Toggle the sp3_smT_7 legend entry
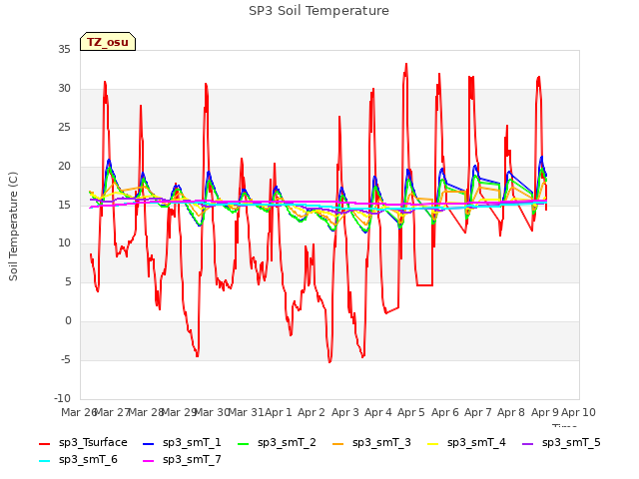The image size is (639, 479). pos(182,460)
